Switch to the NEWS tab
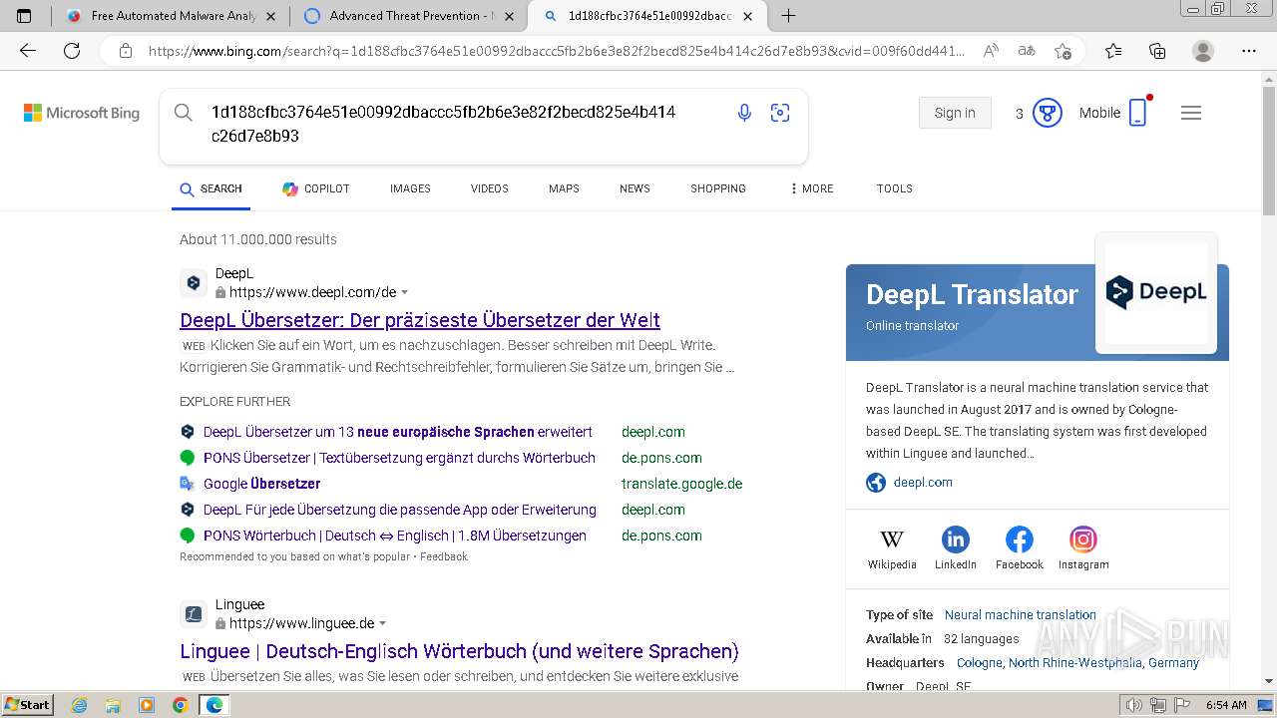 [635, 188]
